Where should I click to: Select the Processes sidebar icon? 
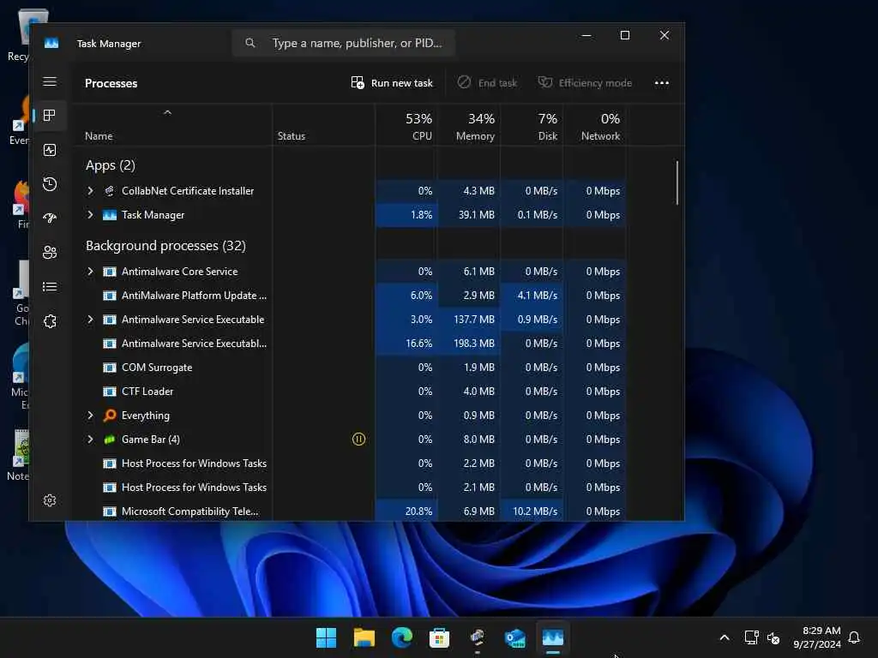(50, 116)
